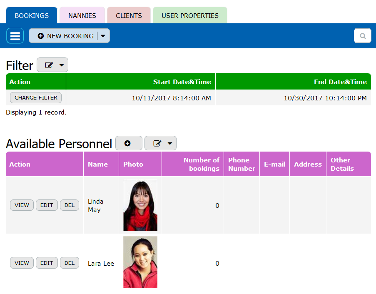
Task: Edit Linda May's record
Action: pyautogui.click(x=47, y=205)
